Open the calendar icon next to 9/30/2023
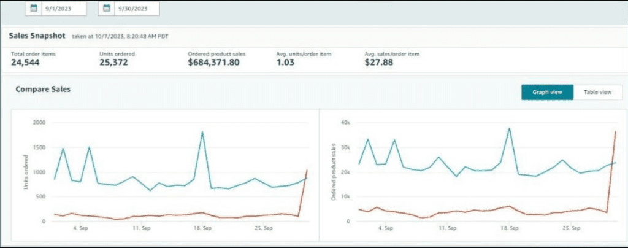This screenshot has height=248, width=628. pyautogui.click(x=107, y=9)
